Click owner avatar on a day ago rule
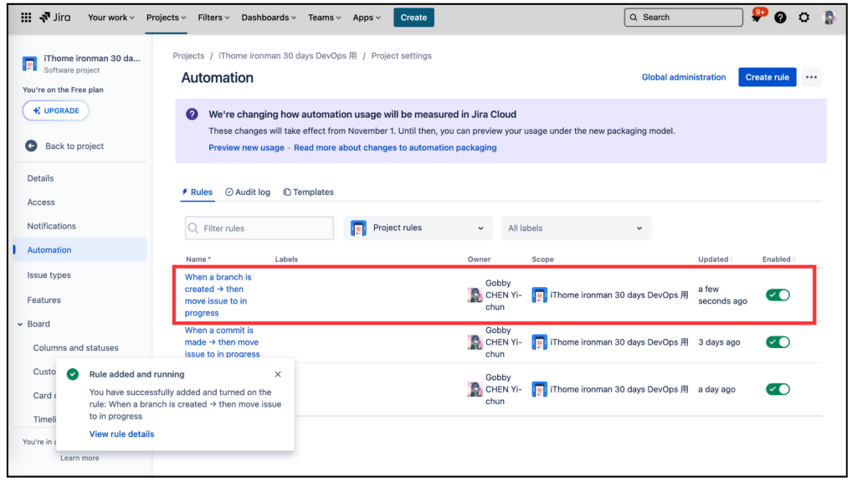The image size is (857, 482). point(475,389)
